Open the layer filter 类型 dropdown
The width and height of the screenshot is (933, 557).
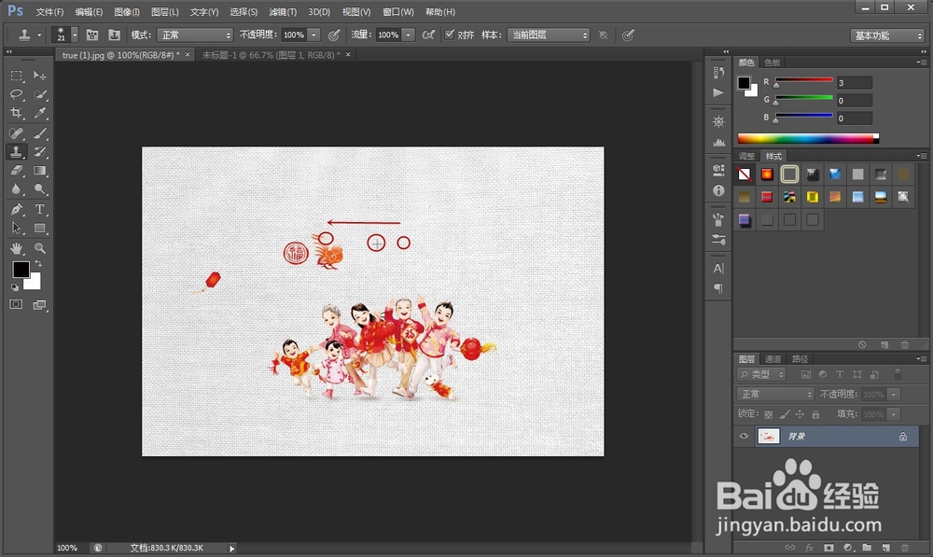click(x=761, y=374)
